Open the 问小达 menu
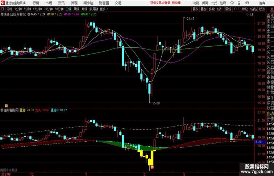Screen dimensions: 274x176 (88, 3)
